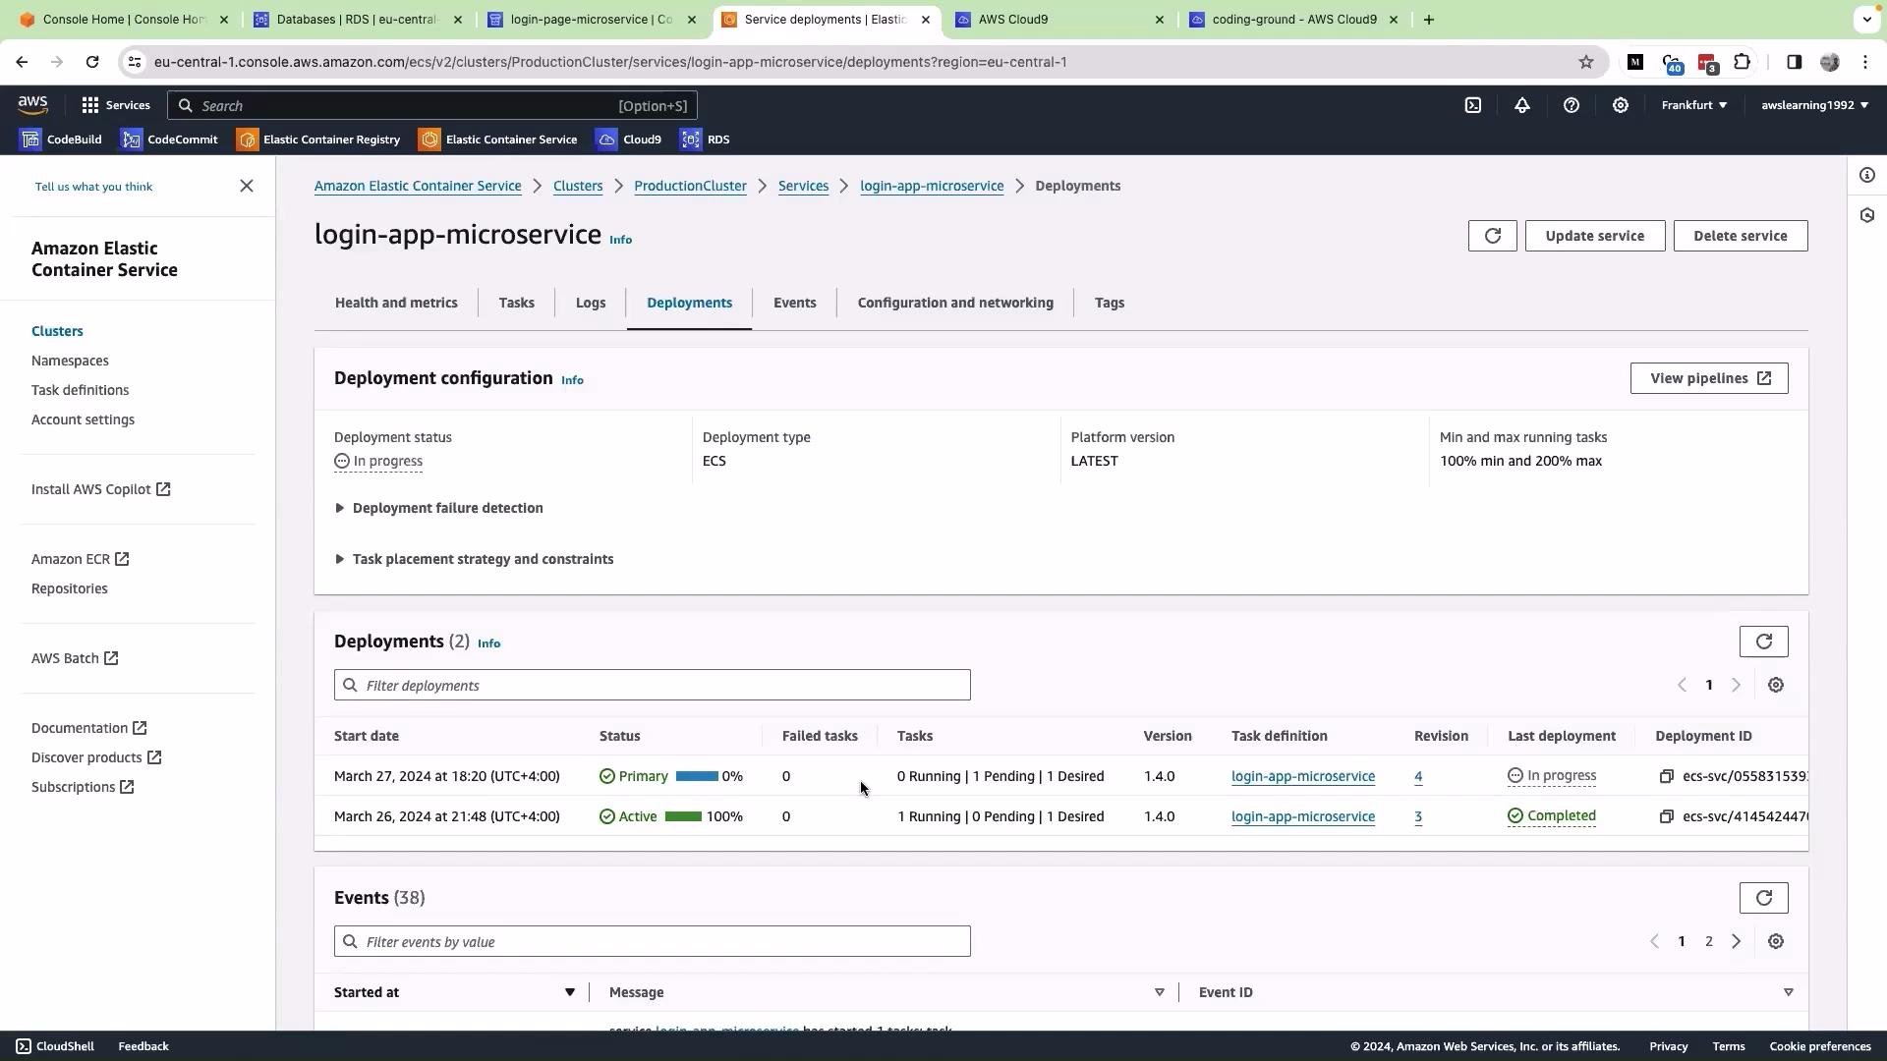Open the Frankfurt region dropdown
The width and height of the screenshot is (1887, 1061).
(x=1693, y=105)
